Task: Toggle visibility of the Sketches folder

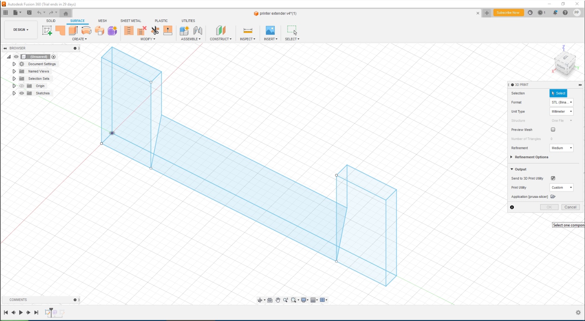Action: pos(22,93)
